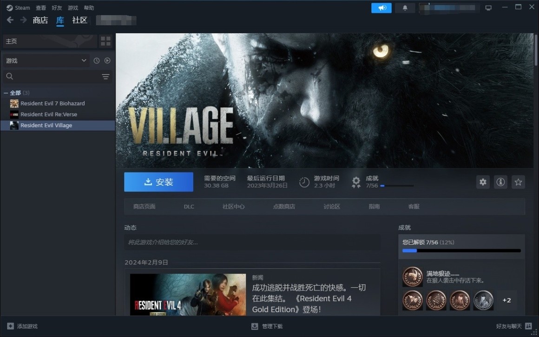This screenshot has width=539, height=337.
Task: Click the 主页 library home button
Action: pyautogui.click(x=50, y=41)
